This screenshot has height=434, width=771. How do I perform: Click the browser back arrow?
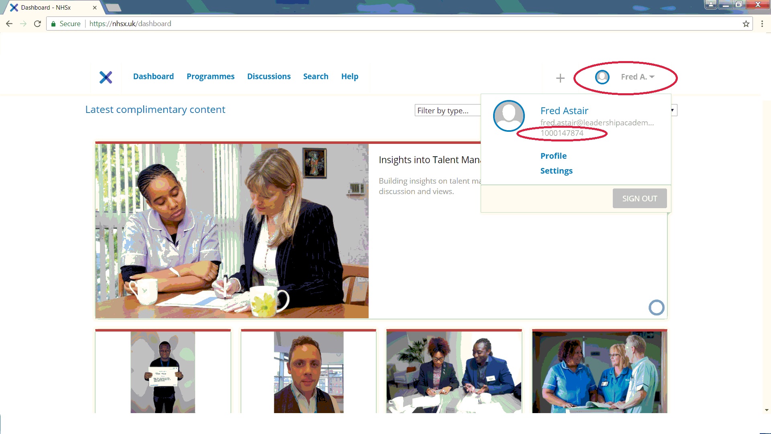pyautogui.click(x=9, y=24)
